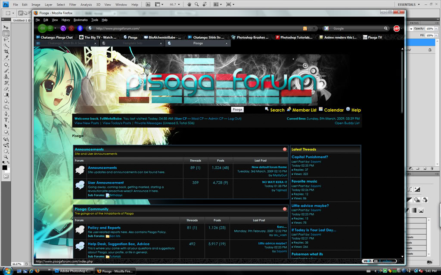
Task: Open search engine selector dropdown
Action: [x=327, y=28]
